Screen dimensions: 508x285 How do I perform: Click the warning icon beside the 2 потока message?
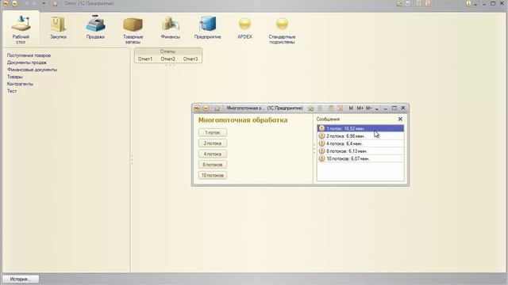[321, 136]
